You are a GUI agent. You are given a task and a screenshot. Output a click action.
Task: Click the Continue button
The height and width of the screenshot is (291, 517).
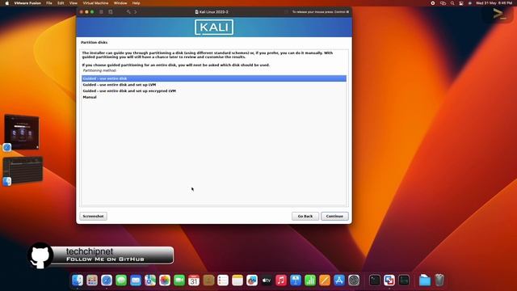[334, 216]
